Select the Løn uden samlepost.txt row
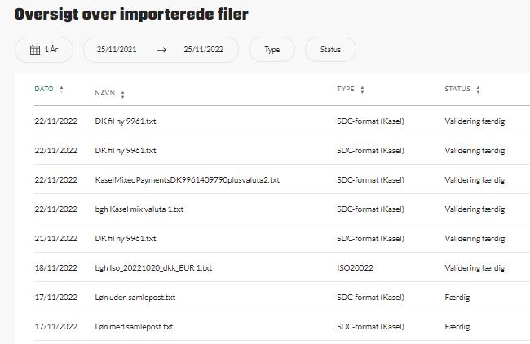 click(135, 297)
